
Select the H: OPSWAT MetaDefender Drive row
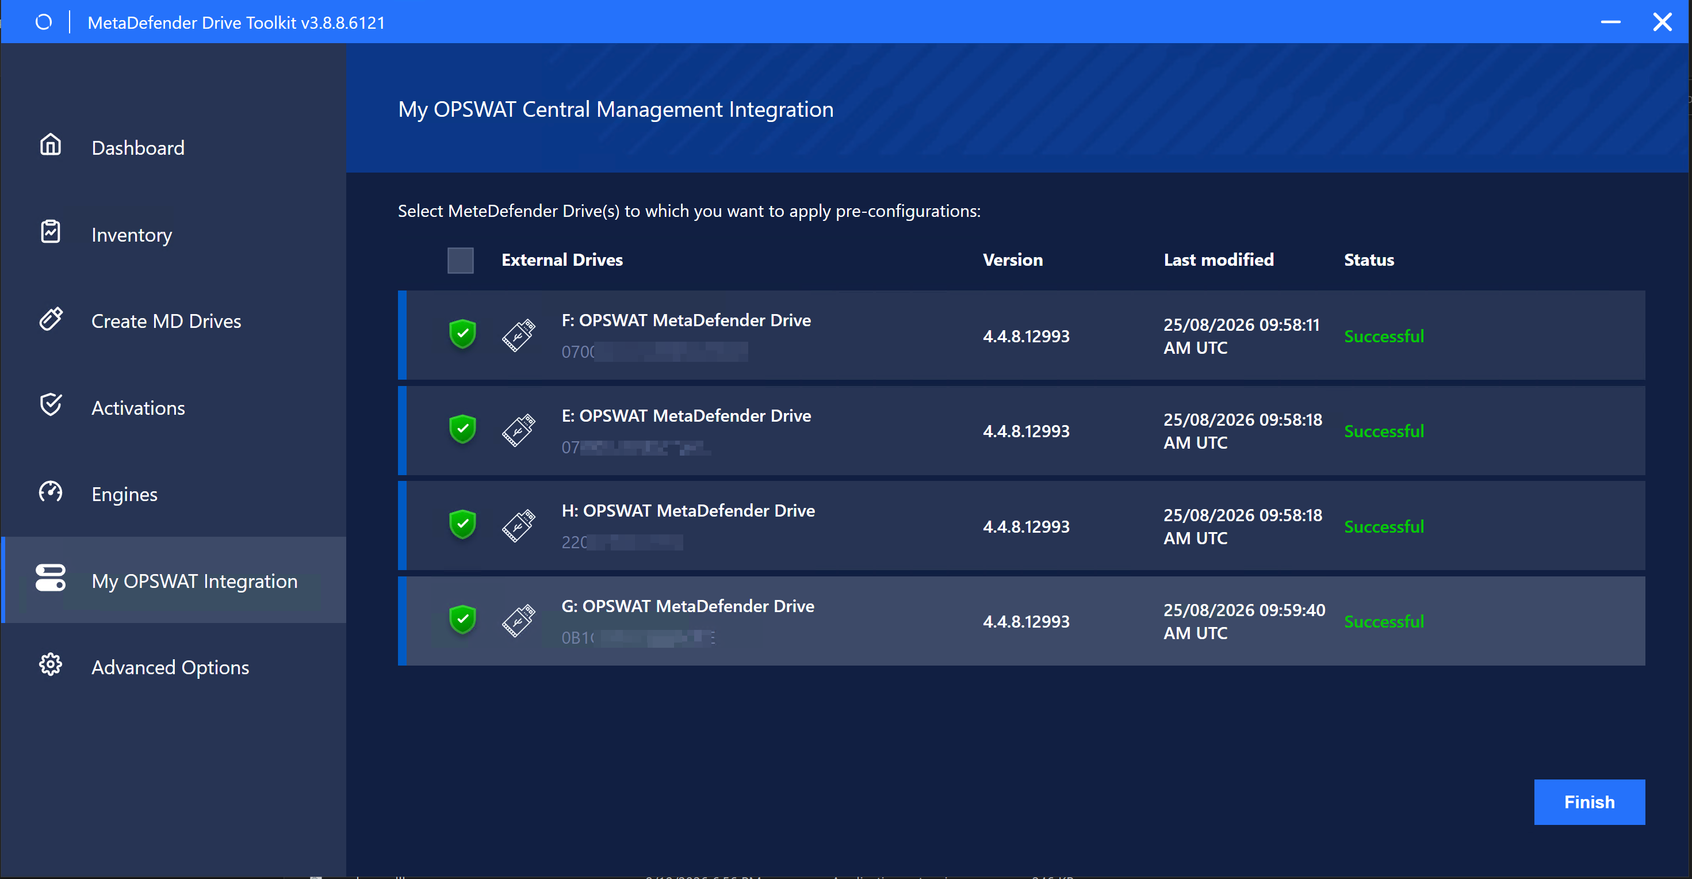[x=1021, y=526]
